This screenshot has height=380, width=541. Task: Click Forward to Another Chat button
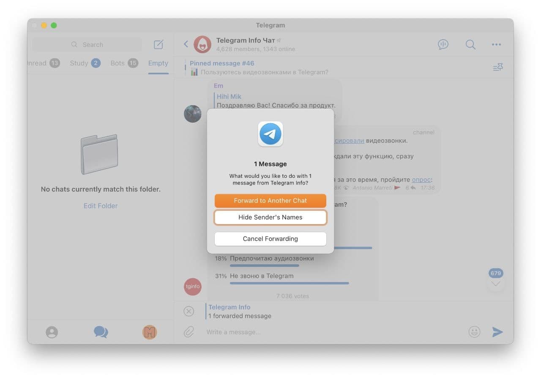(270, 201)
